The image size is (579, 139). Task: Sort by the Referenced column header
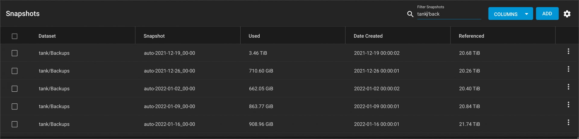[471, 36]
